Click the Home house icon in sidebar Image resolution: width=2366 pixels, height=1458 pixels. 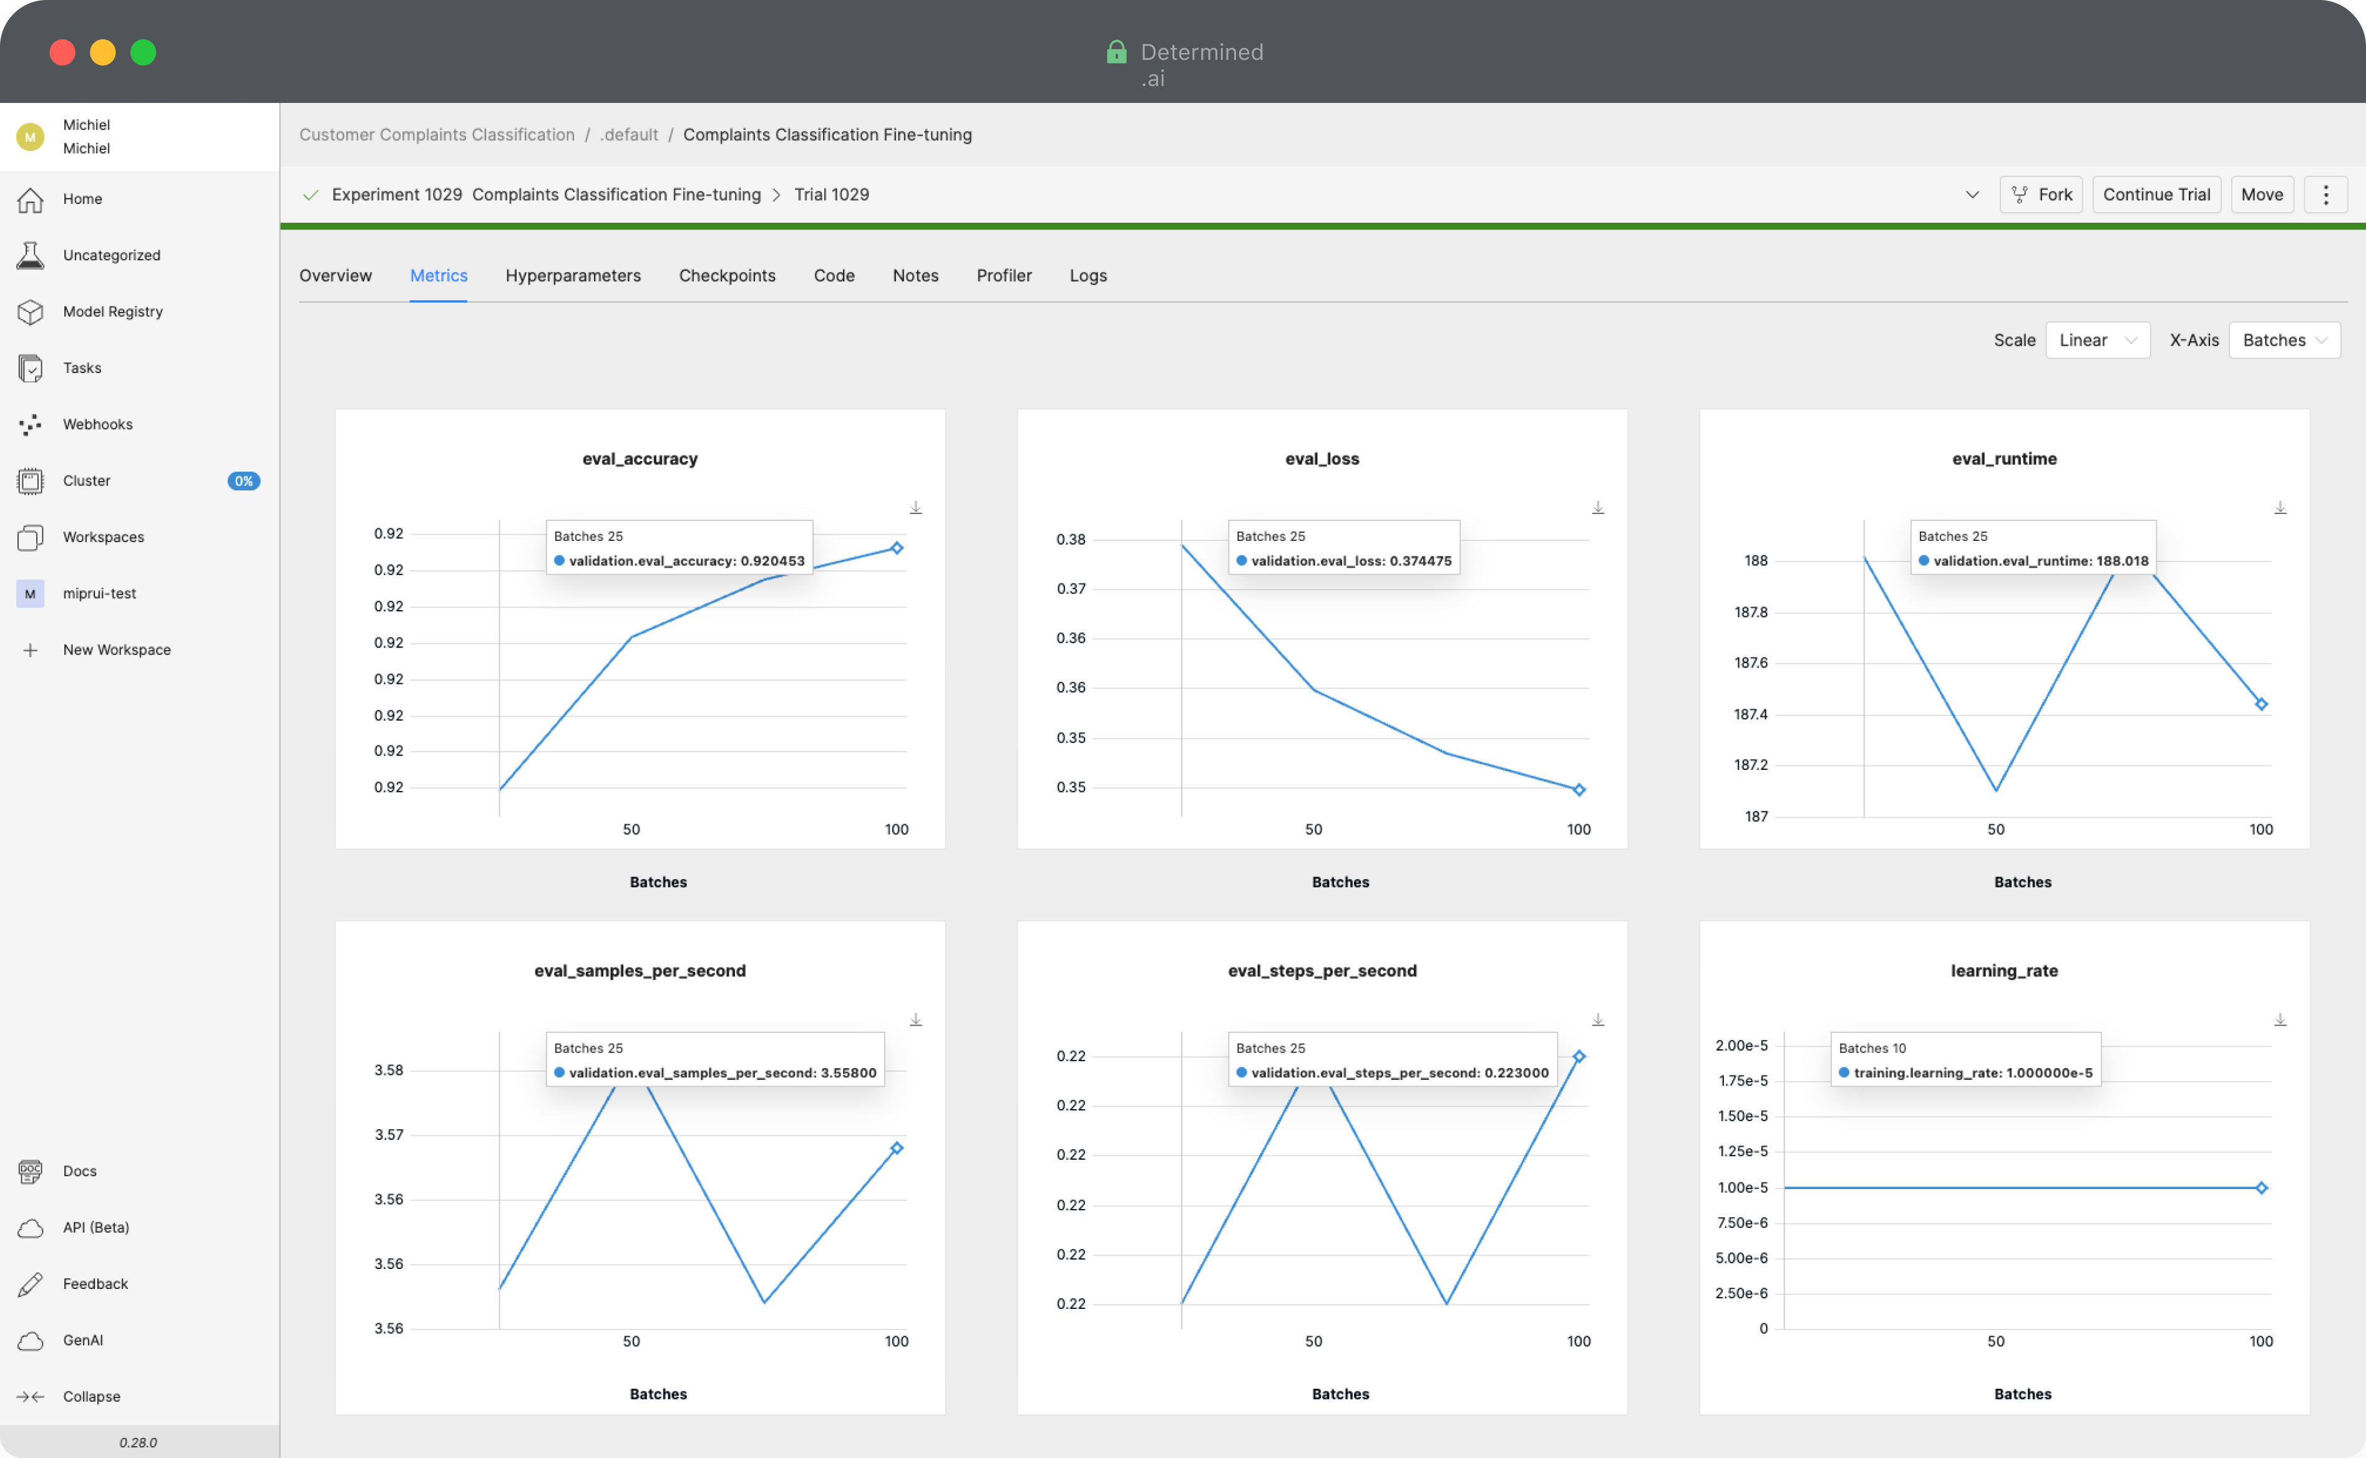click(31, 200)
